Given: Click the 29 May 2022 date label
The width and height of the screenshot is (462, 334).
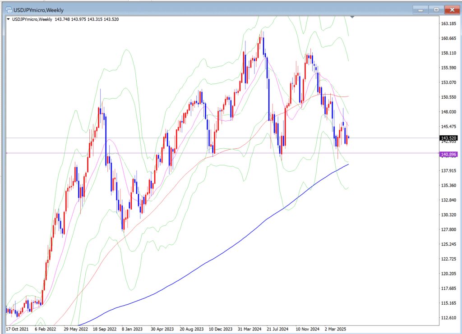Looking at the screenshot, I should point(76,329).
